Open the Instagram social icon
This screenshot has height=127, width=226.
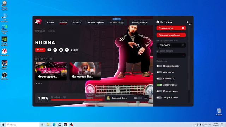click(61, 50)
